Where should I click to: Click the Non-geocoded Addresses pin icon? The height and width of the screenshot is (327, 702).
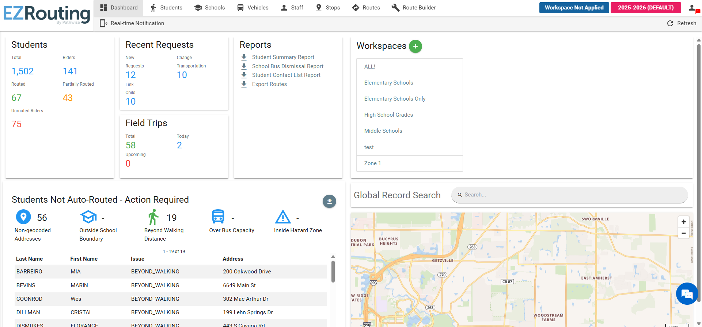[x=23, y=217]
